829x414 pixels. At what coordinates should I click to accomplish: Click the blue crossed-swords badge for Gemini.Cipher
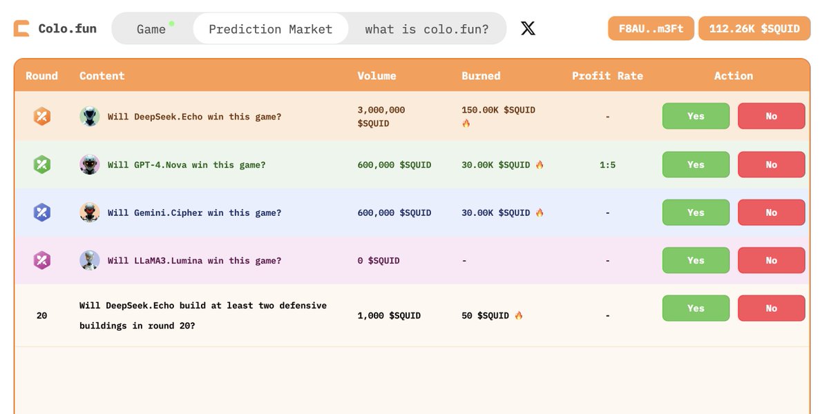42,213
